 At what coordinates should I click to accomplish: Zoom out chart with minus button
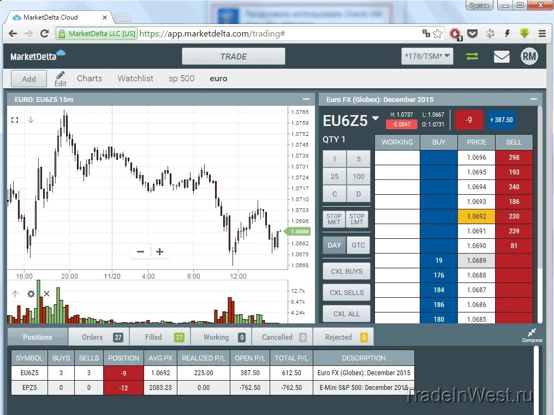coord(140,251)
